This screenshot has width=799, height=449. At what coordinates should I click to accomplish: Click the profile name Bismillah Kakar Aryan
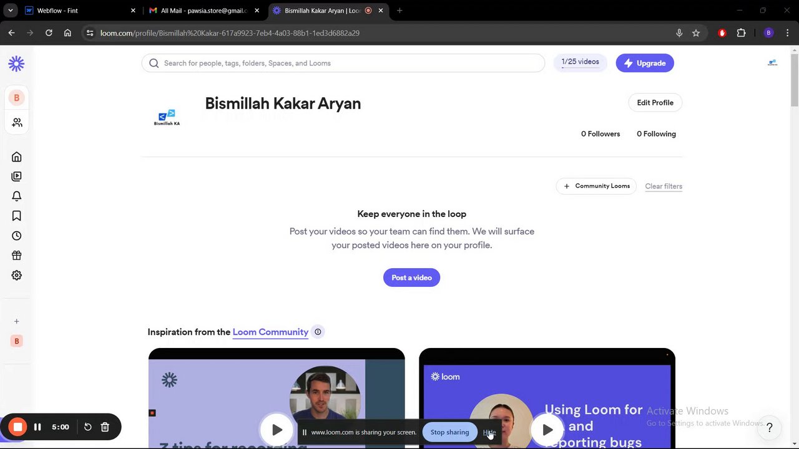(x=283, y=104)
